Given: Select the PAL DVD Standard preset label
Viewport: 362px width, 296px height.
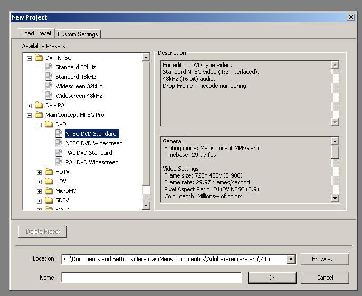Looking at the screenshot, I should click(89, 153).
